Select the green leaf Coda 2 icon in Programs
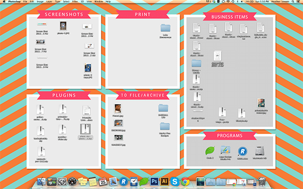303x189 pixels. pyautogui.click(x=210, y=151)
